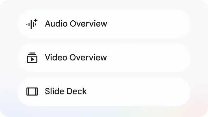Select the Video Overview option
Image resolution: width=208 pixels, height=117 pixels.
[x=104, y=58]
